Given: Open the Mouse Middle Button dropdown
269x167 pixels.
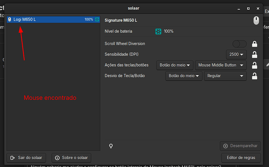Looking at the screenshot, I should coord(221,65).
